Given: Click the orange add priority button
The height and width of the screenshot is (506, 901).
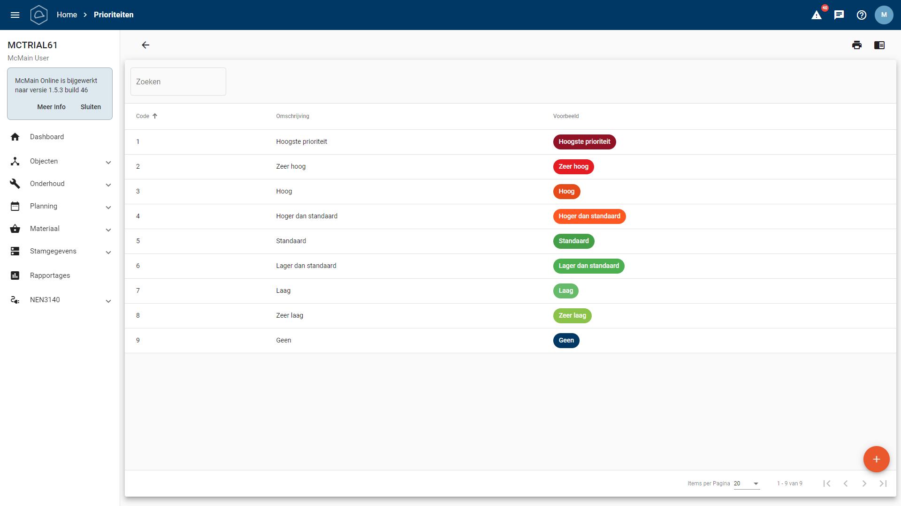Looking at the screenshot, I should click(876, 459).
